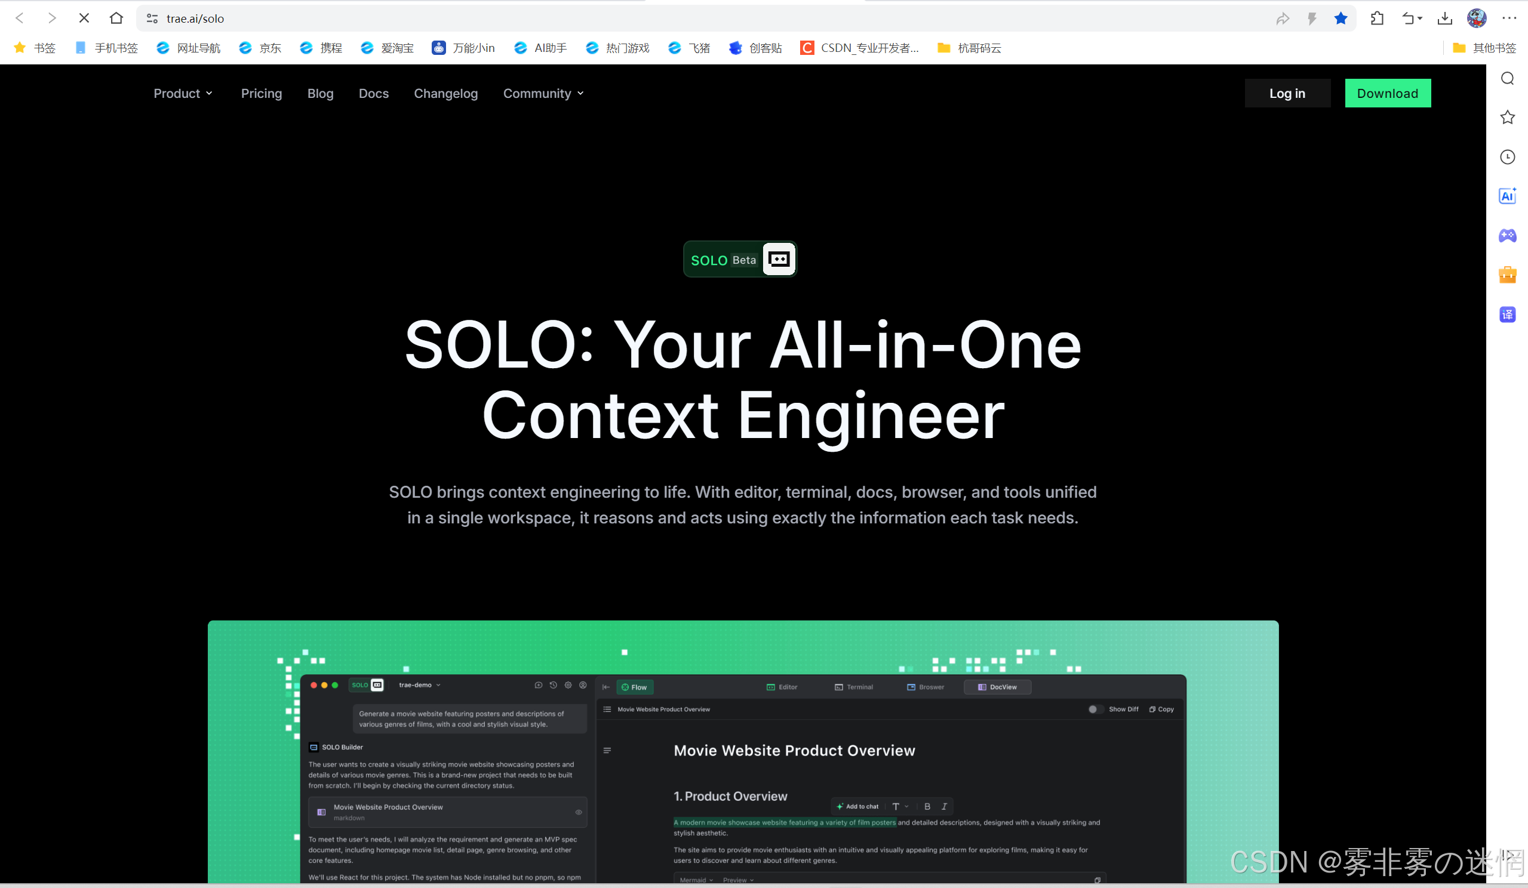
Task: Open the sidebar translate icon
Action: pos(1507,314)
